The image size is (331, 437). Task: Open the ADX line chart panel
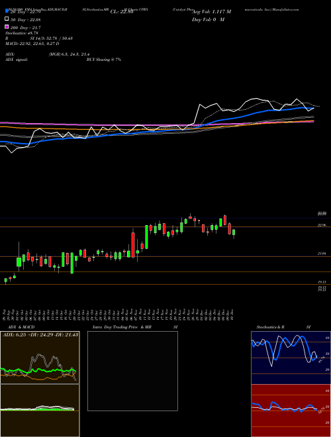tap(40, 358)
